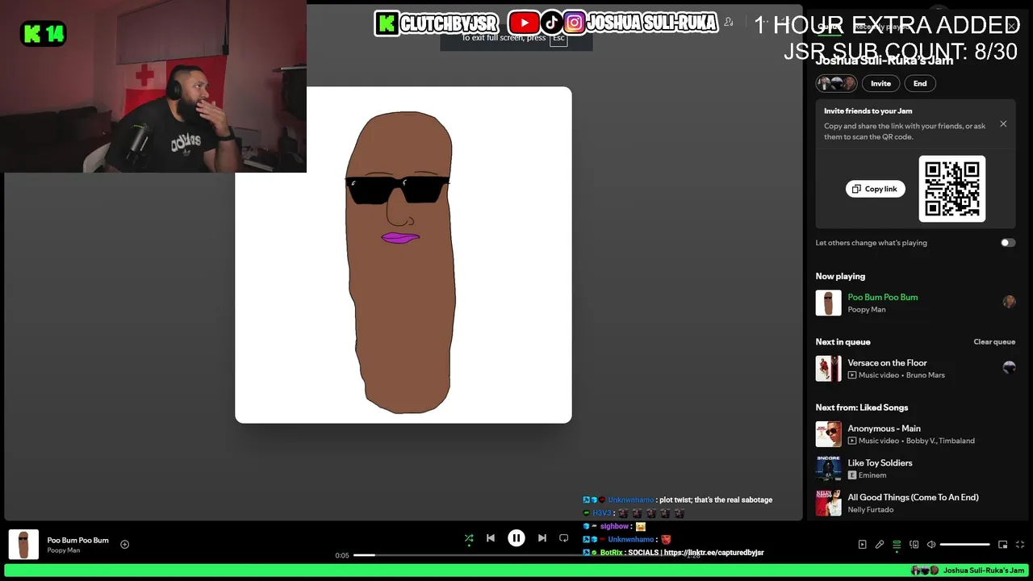Click the album thumbnail in the player bar

tap(23, 545)
